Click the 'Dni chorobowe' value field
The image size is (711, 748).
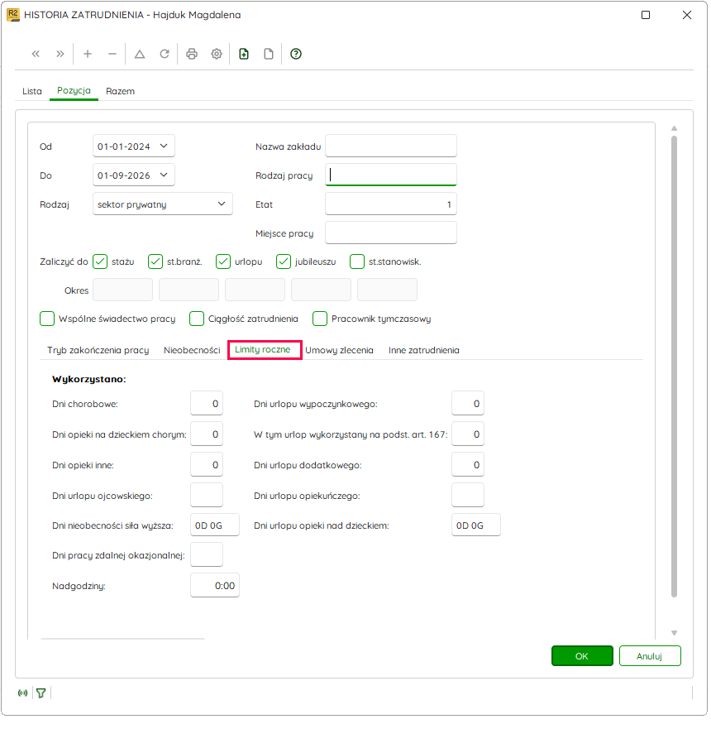[207, 404]
